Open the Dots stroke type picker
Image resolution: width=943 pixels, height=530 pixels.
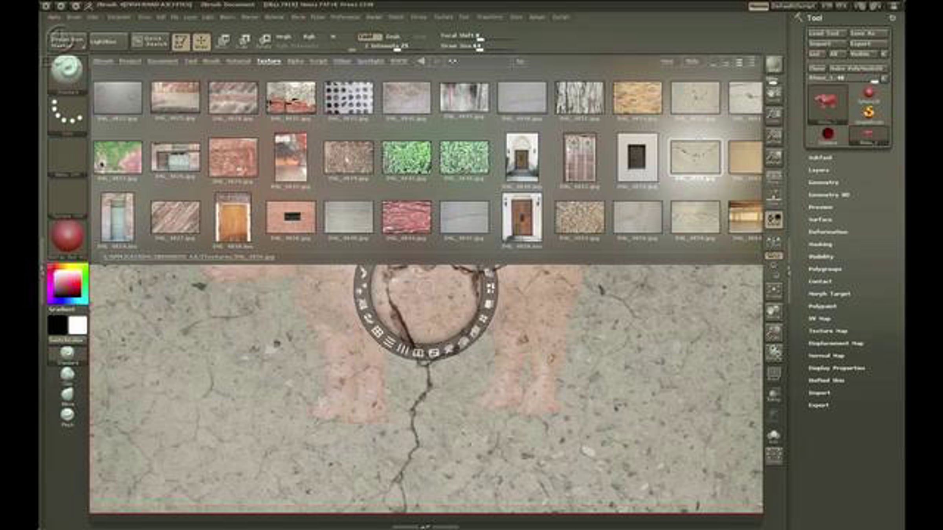click(x=67, y=113)
